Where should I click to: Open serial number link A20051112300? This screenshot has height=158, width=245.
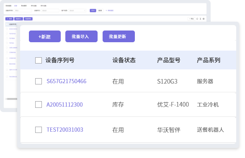[x=64, y=104]
